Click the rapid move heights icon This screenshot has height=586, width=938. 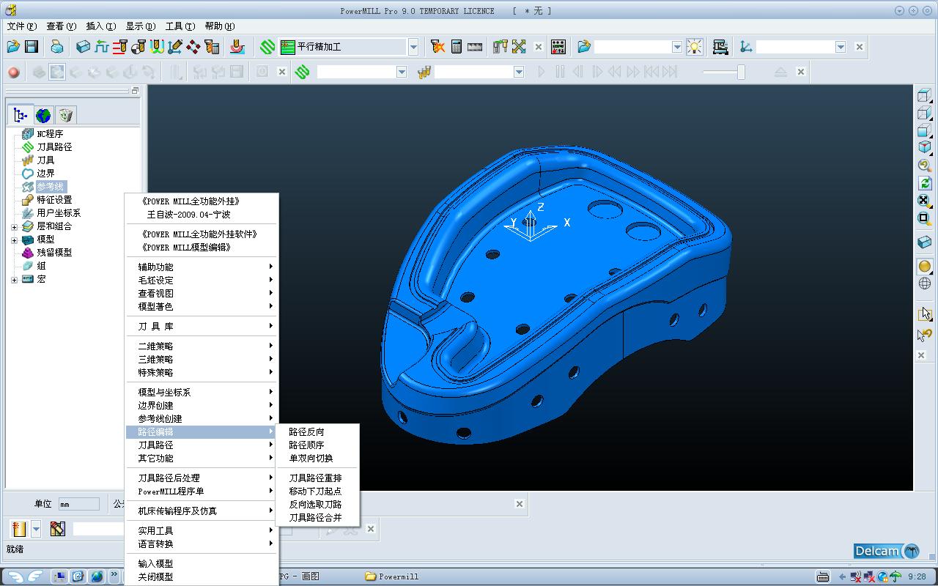pos(120,47)
